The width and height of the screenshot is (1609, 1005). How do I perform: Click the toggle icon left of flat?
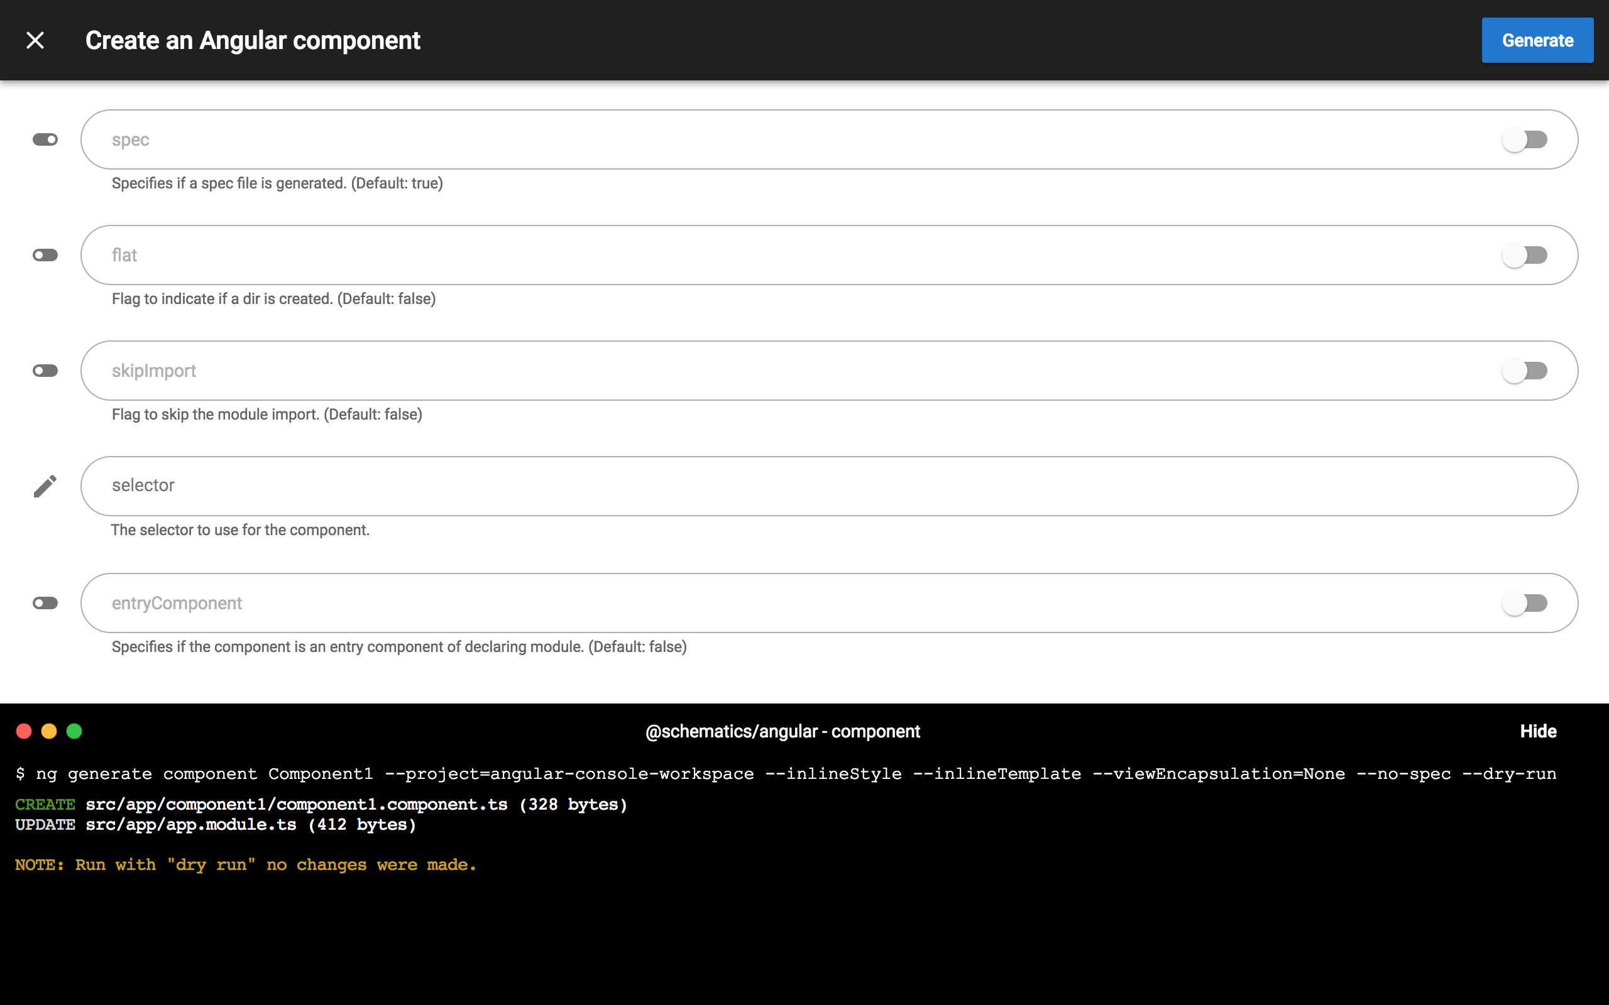(45, 255)
